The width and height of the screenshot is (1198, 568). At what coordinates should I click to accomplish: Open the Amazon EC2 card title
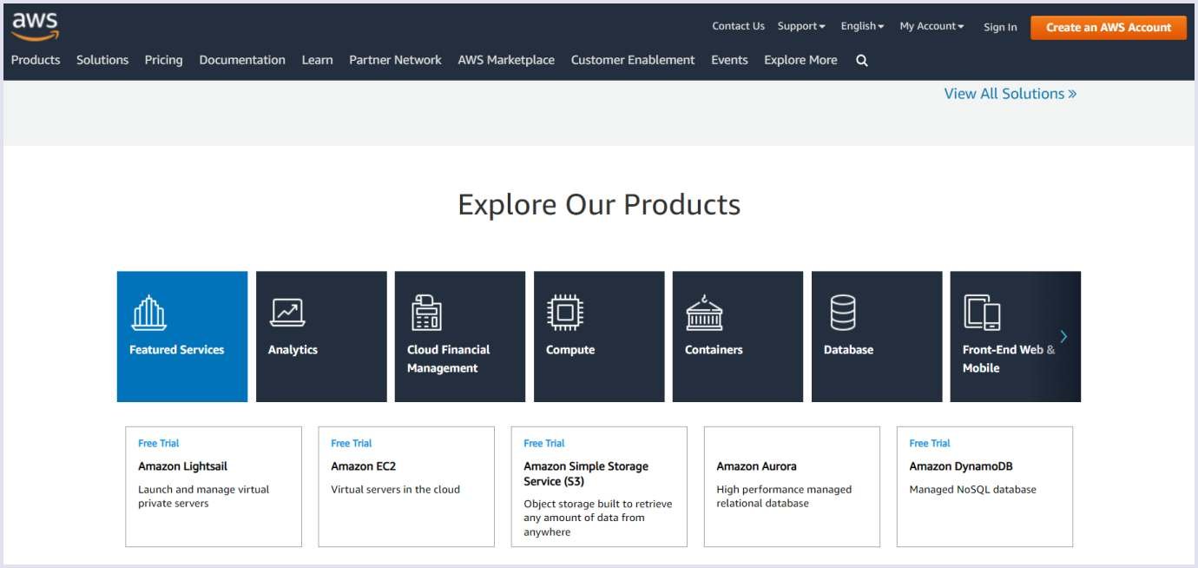363,466
